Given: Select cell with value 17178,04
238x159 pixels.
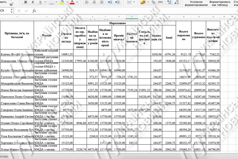Looking at the screenshot, I should tap(199, 141).
